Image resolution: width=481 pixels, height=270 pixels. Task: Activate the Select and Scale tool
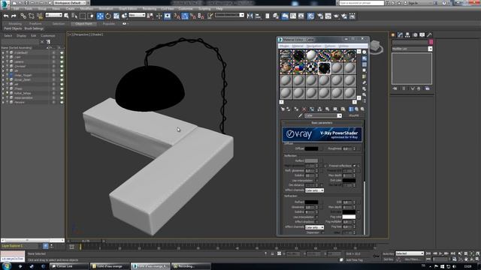click(x=116, y=16)
